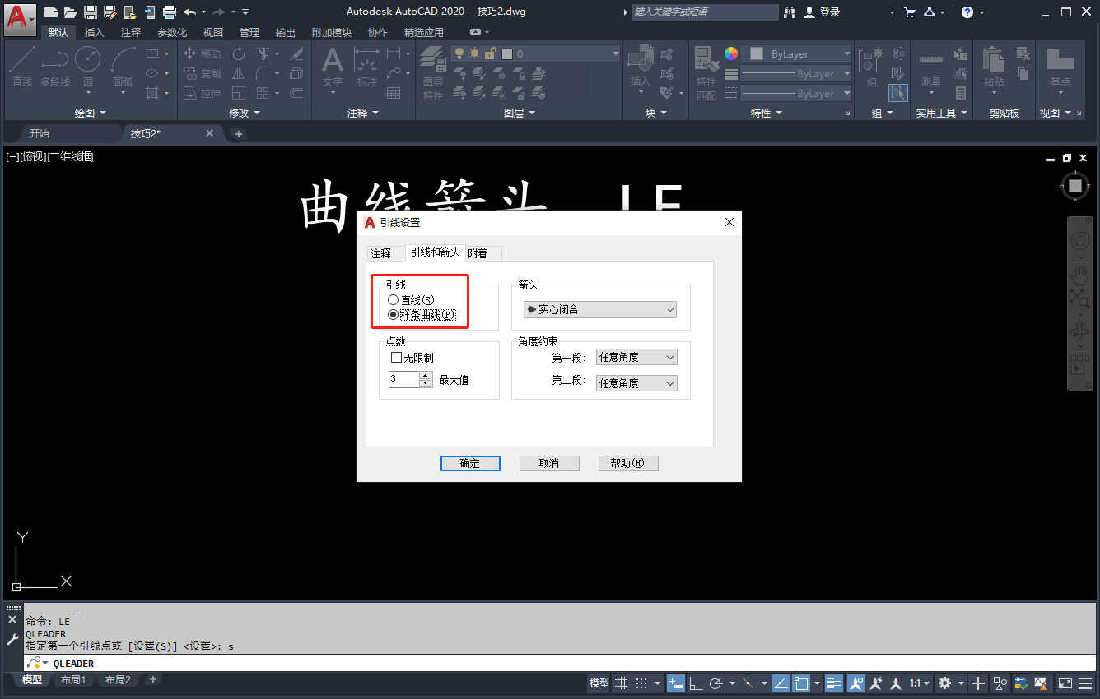Click the object color wheel icon
Viewport: 1100px width, 699px height.
point(731,53)
